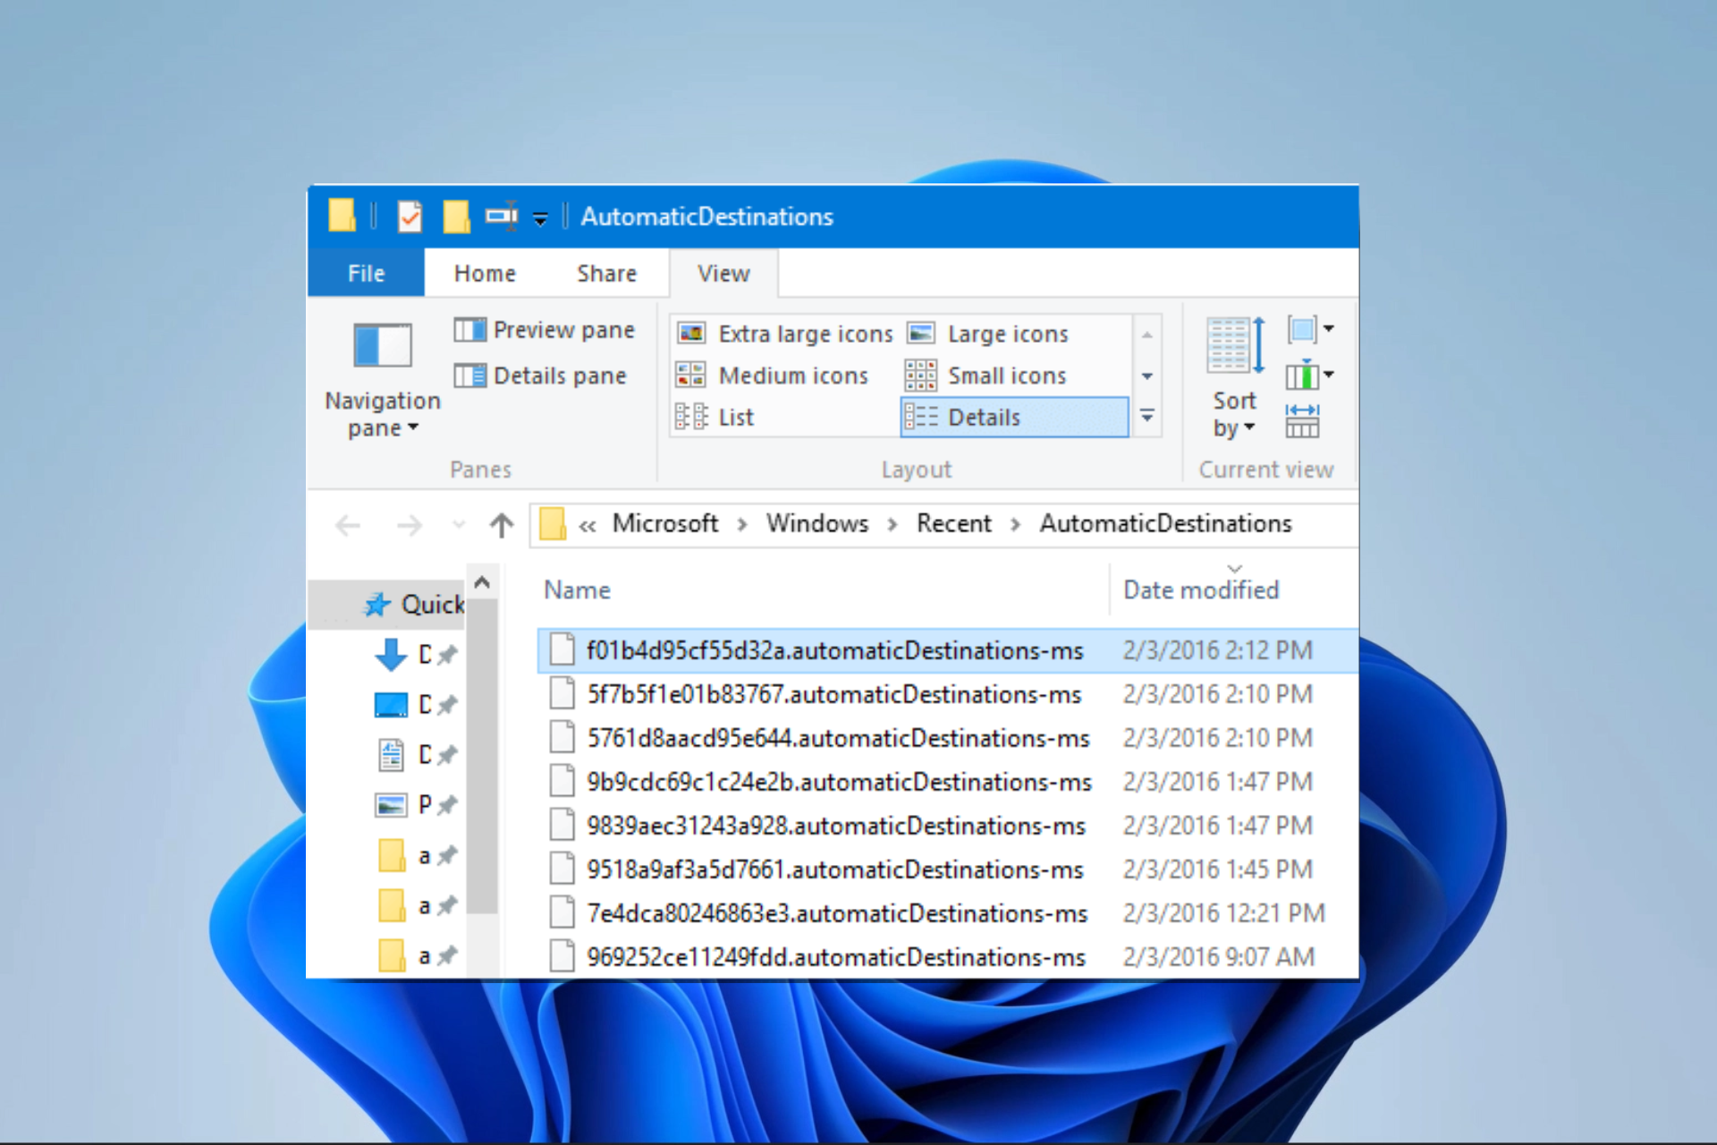
Task: Open the File tab
Action: (x=366, y=273)
